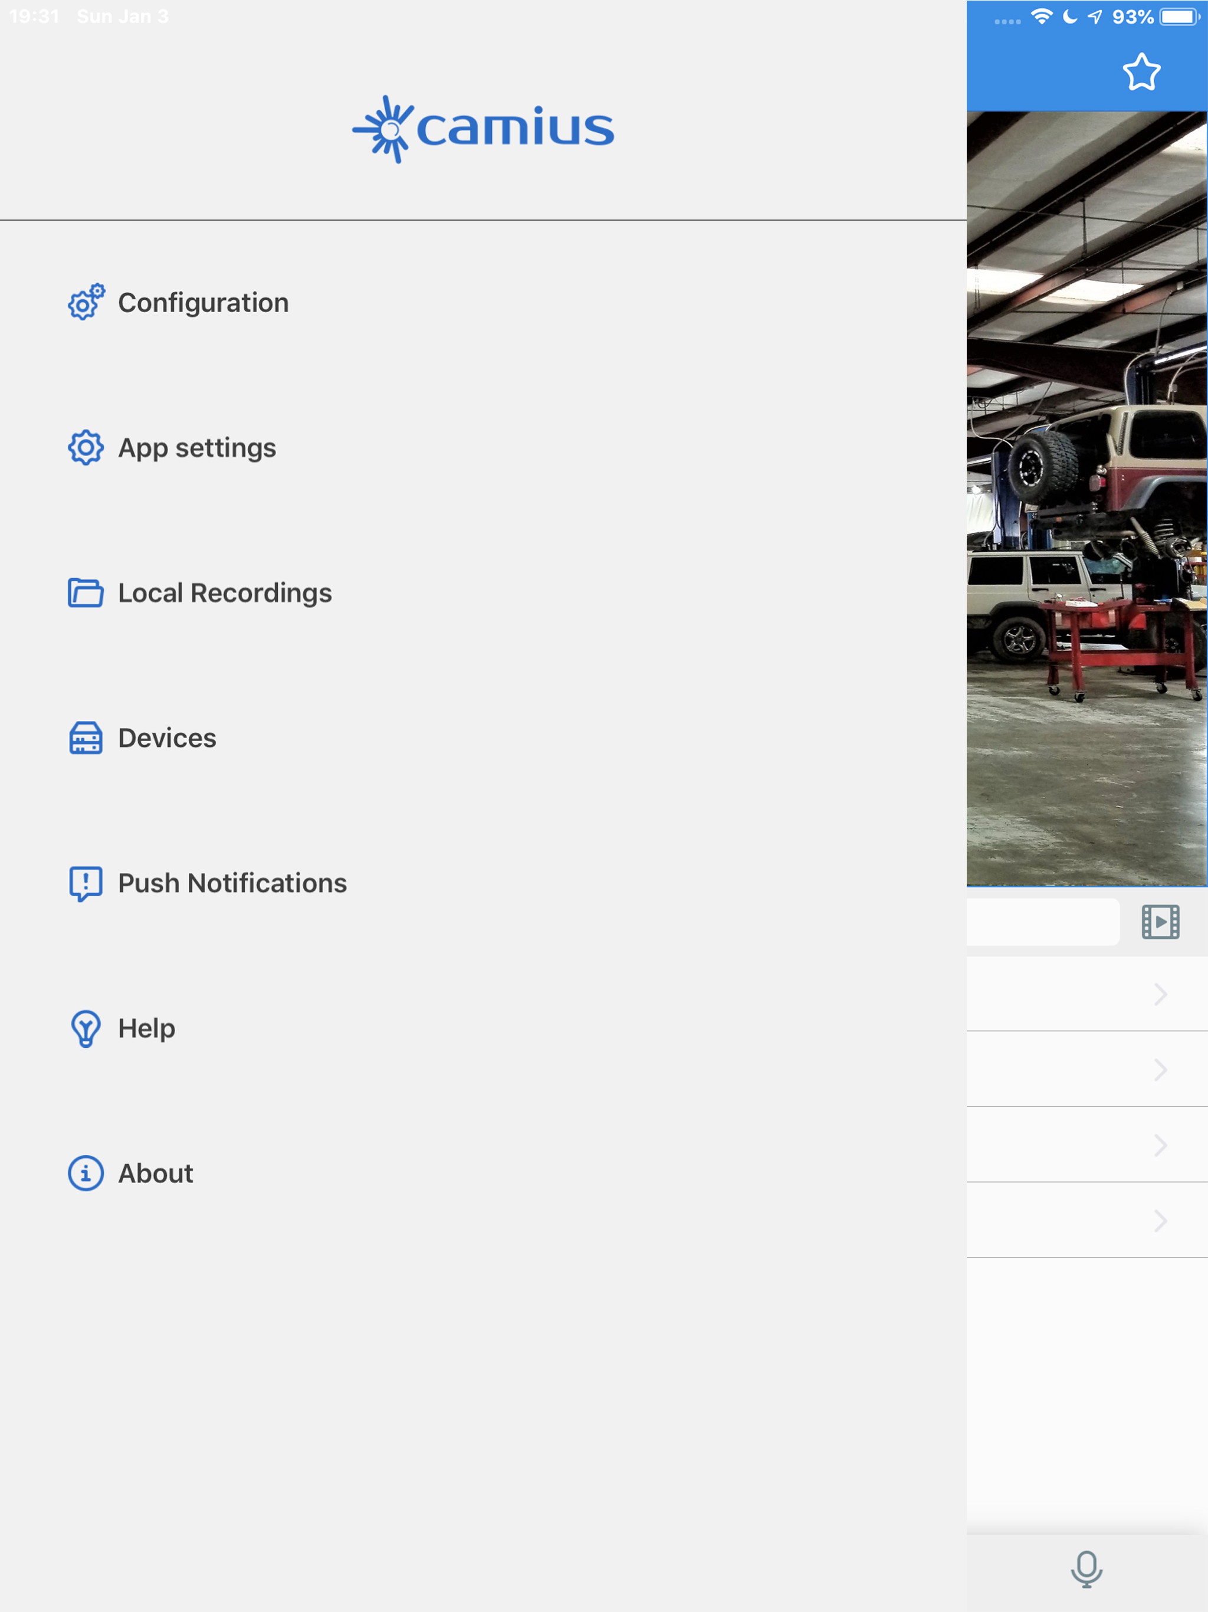Screen dimensions: 1208x1612
Task: Click the Local Recordings folder icon
Action: point(86,592)
